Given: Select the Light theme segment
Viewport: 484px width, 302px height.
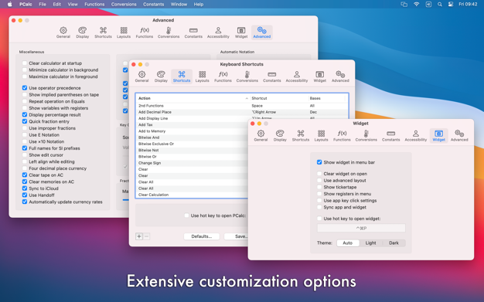Looking at the screenshot, I should point(370,243).
